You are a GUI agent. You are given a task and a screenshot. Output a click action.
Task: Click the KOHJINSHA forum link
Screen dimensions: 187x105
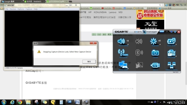tap(100, 12)
